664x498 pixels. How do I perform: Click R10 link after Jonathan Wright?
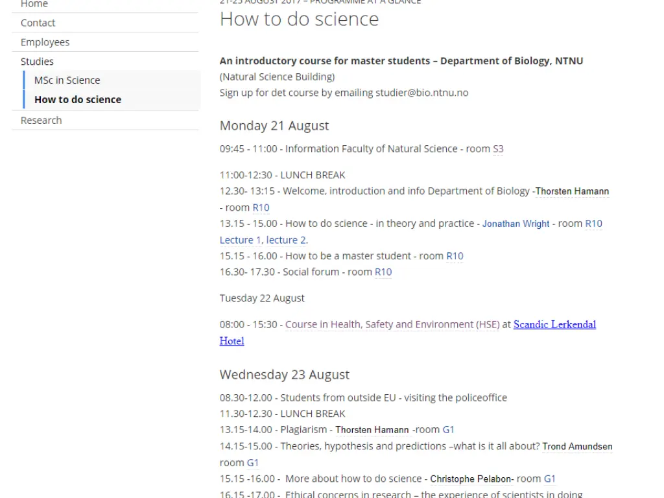click(x=594, y=224)
